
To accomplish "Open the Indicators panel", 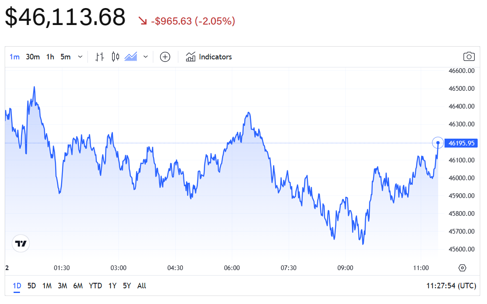I will point(209,57).
